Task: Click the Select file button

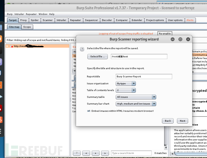Action: pos(97,56)
